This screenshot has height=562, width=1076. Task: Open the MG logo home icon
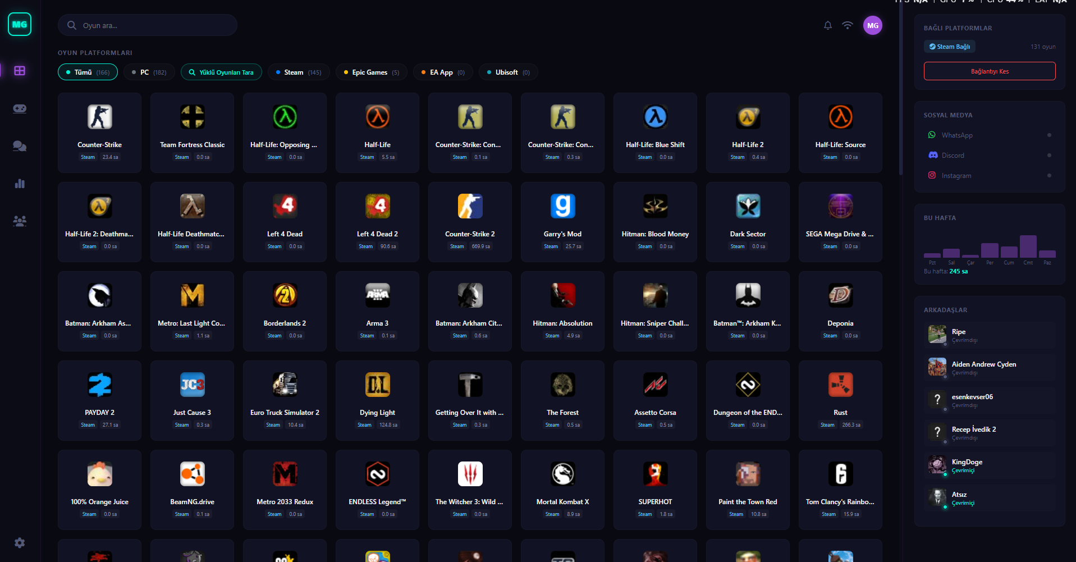tap(20, 24)
